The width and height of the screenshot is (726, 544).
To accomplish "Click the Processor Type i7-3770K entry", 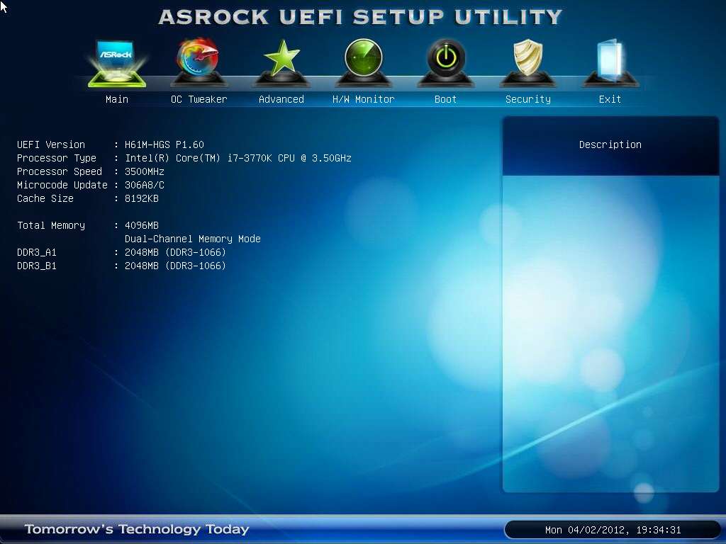I will tap(238, 158).
